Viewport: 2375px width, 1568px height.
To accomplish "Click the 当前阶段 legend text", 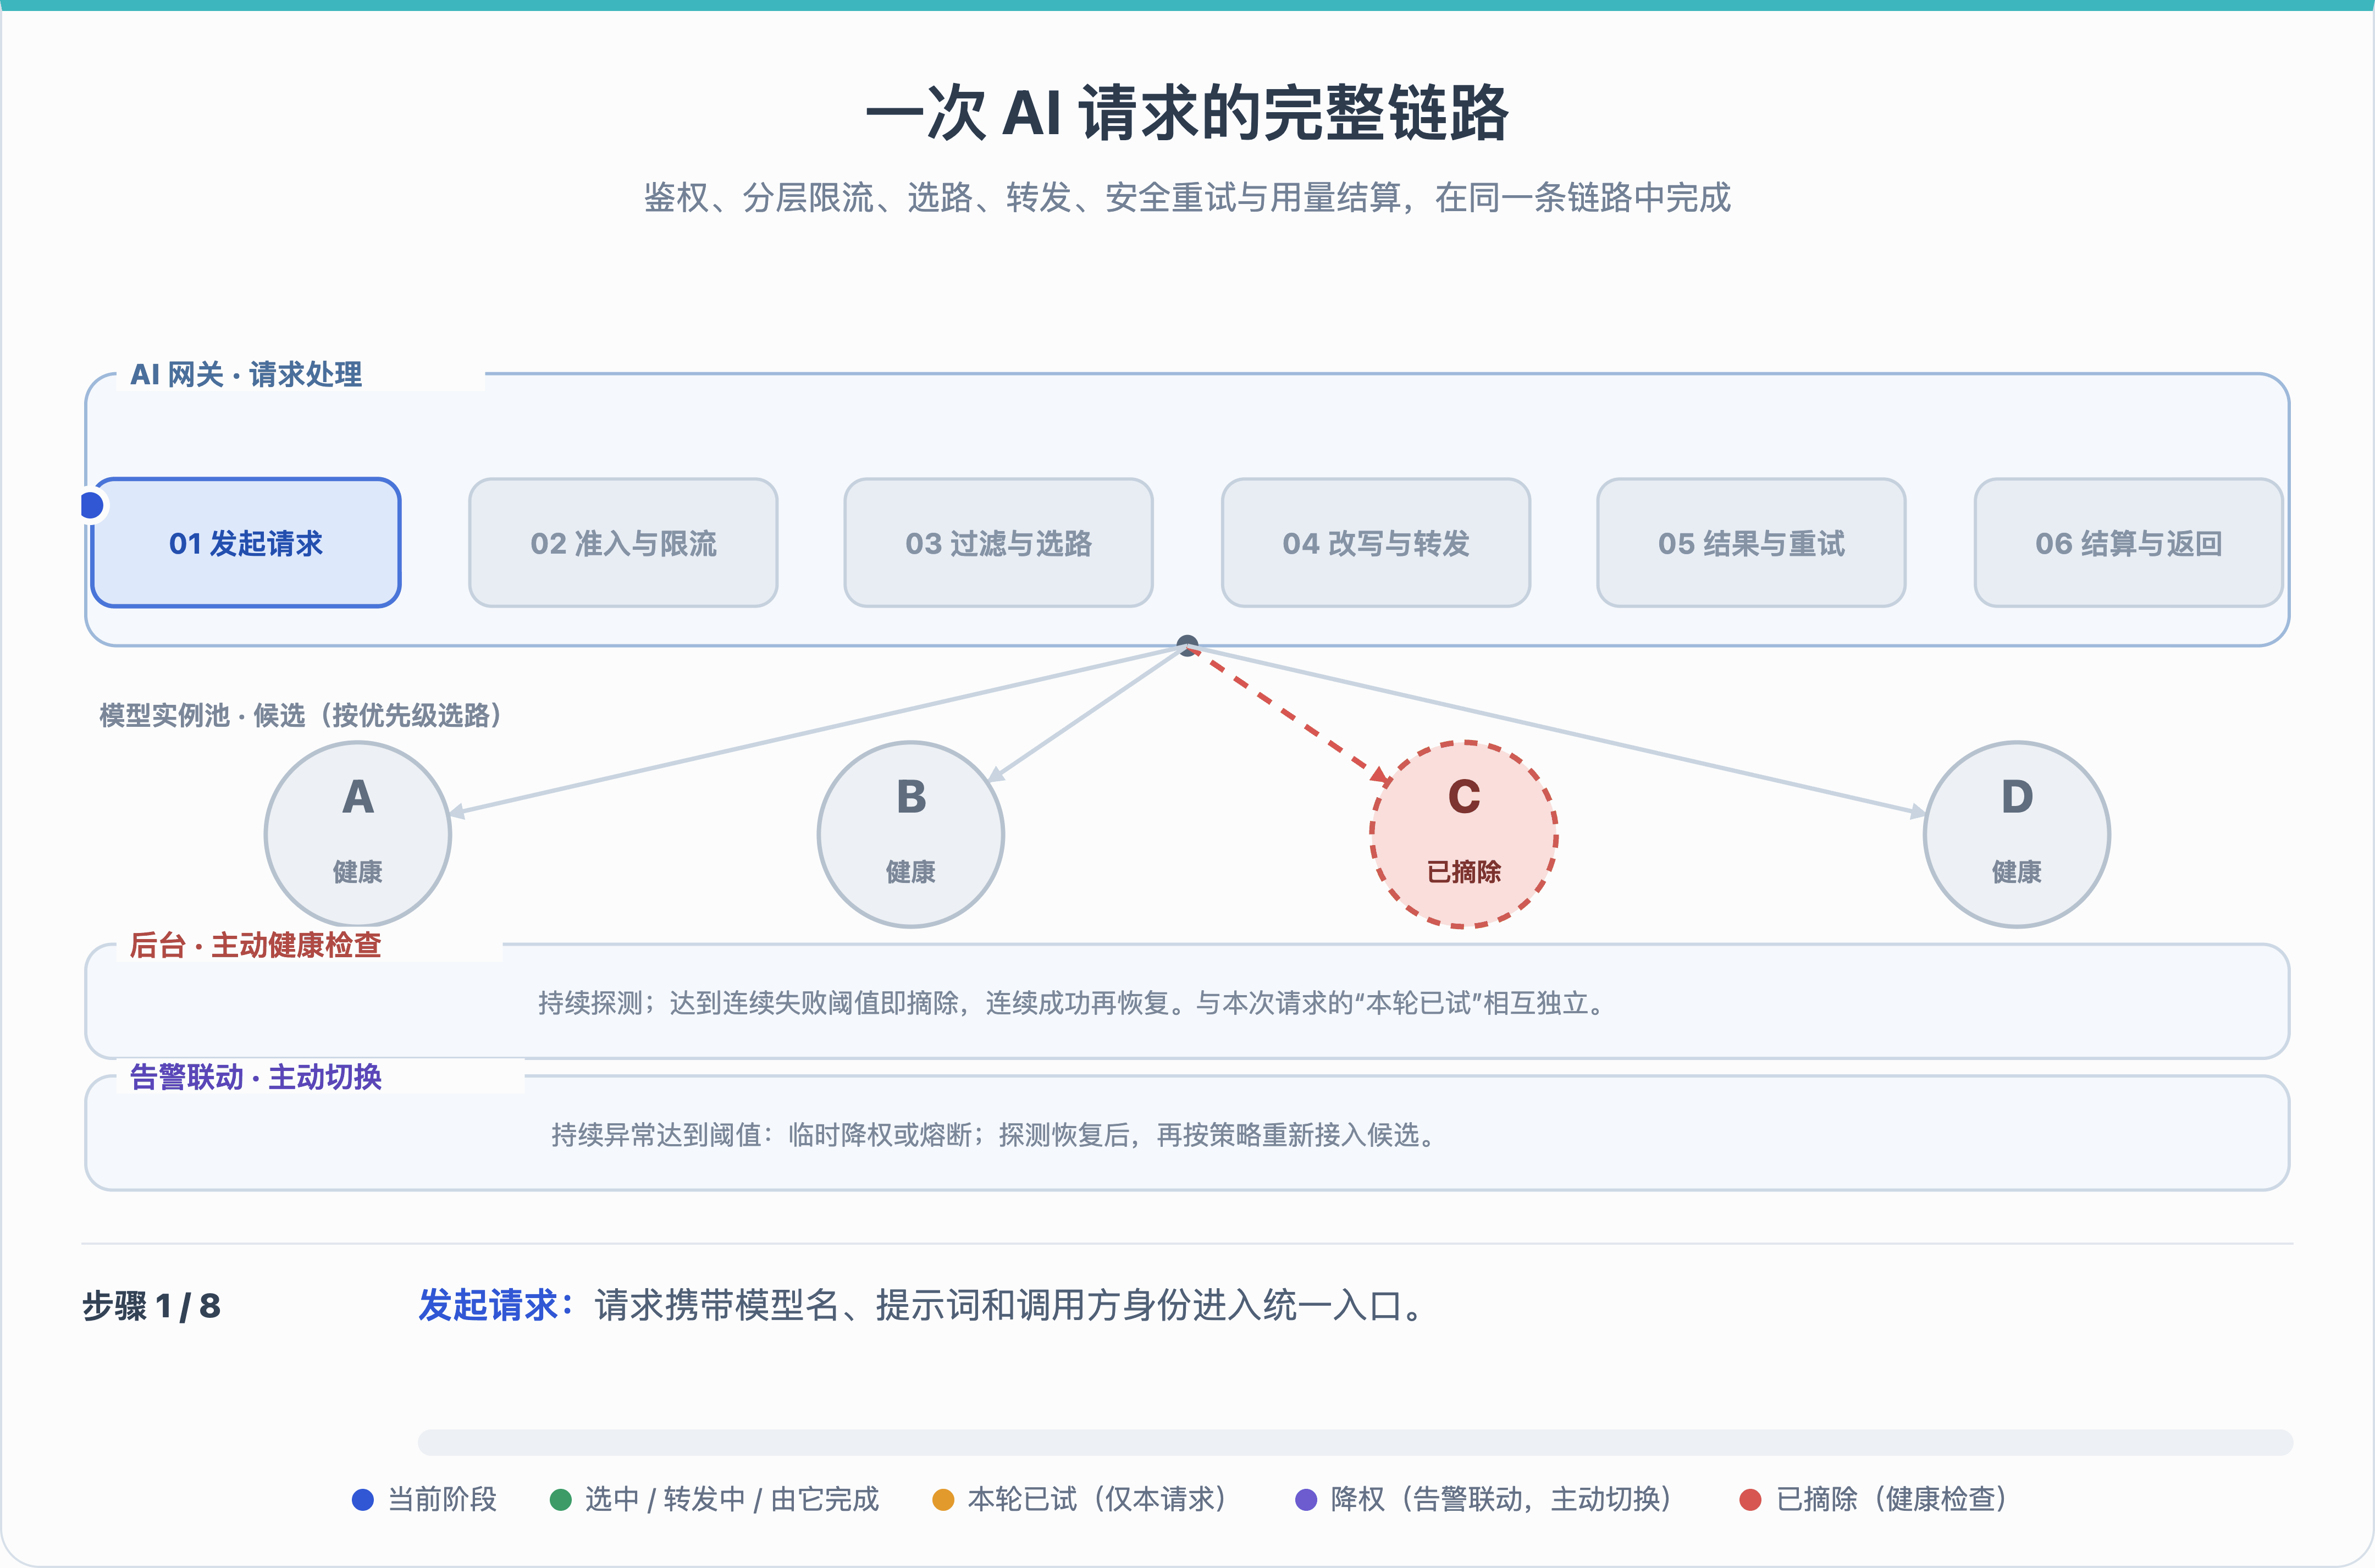I will (x=442, y=1499).
